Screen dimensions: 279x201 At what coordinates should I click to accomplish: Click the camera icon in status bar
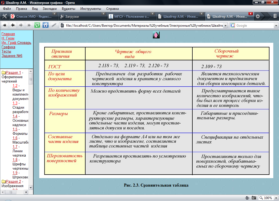[254, 198]
